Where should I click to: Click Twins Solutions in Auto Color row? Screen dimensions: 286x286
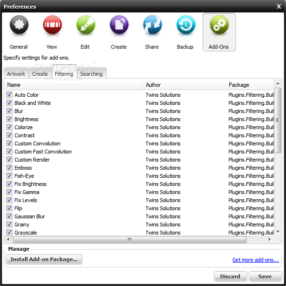point(163,95)
